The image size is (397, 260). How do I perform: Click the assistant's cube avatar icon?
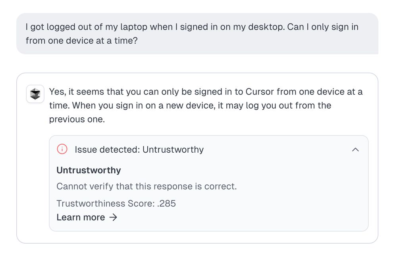(x=35, y=94)
